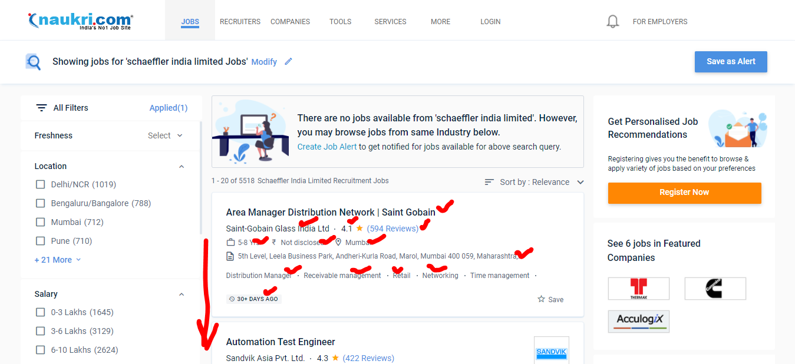The height and width of the screenshot is (364, 795).
Task: Click the Sandvik Asia Pvt. Ltd. company name
Action: pyautogui.click(x=266, y=358)
